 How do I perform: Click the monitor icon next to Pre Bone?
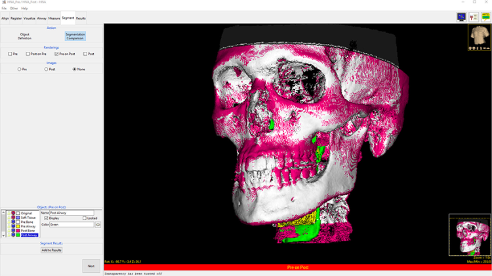13,222
